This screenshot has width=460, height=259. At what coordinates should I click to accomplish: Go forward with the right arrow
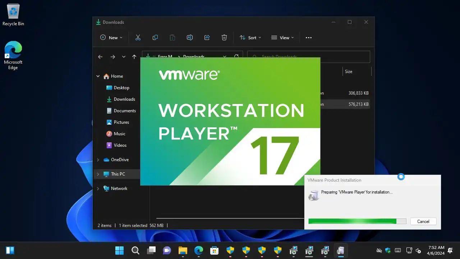[x=112, y=57]
